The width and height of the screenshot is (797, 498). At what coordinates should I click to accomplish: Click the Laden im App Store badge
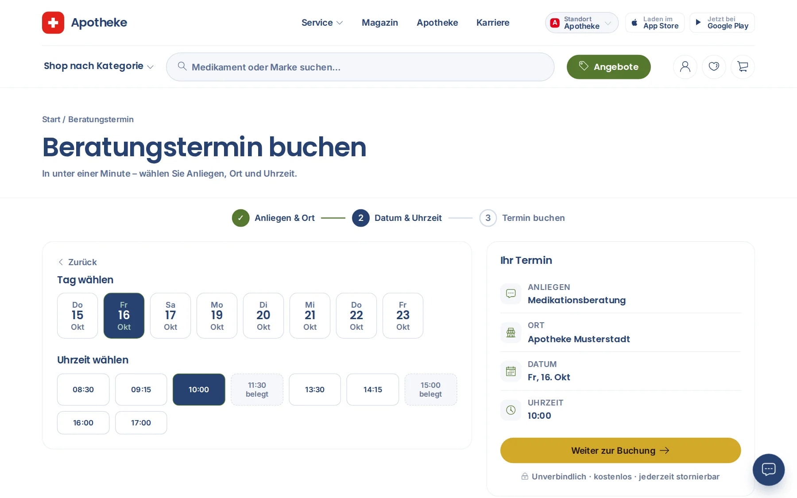coord(655,23)
